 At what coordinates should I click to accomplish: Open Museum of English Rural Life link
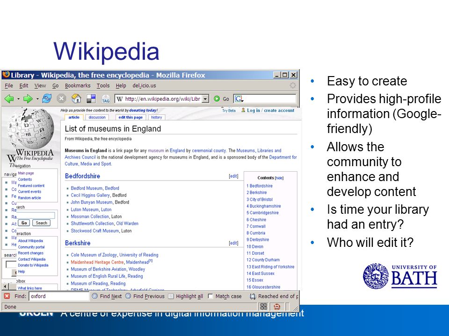click(98, 276)
